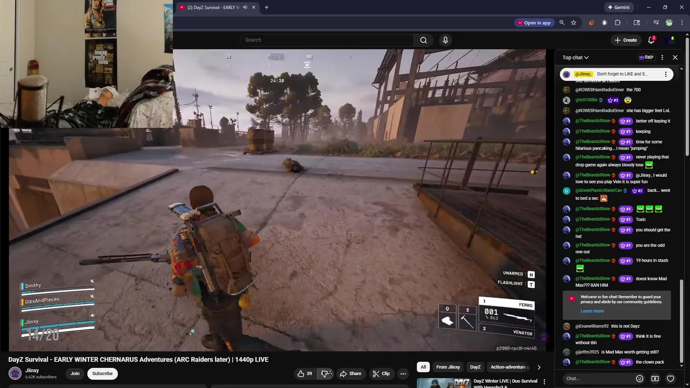Viewport: 690px width, 388px height.
Task: Click the @GreenPlasticWaterCan chat username
Action: tap(598, 190)
